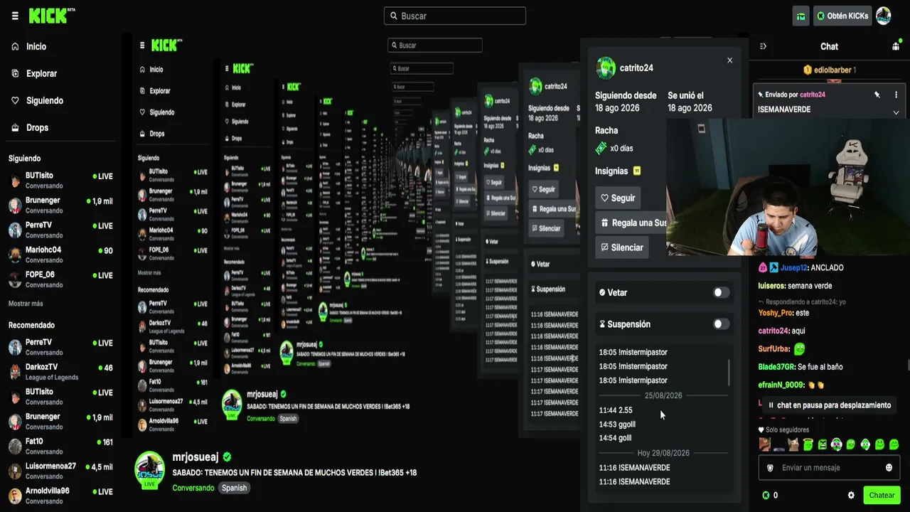
Task: Mute catrito24 with the Silenciar button
Action: [622, 247]
